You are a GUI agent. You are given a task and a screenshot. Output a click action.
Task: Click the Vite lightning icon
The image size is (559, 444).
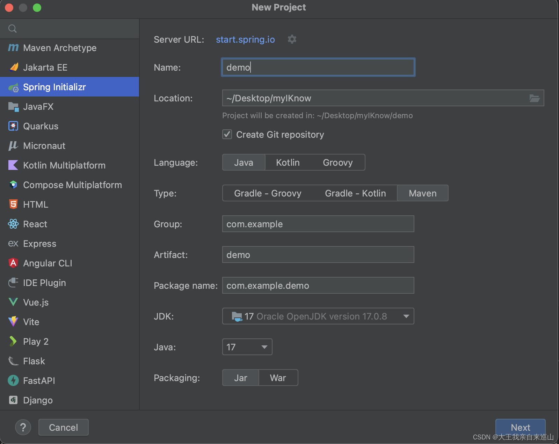(x=13, y=322)
